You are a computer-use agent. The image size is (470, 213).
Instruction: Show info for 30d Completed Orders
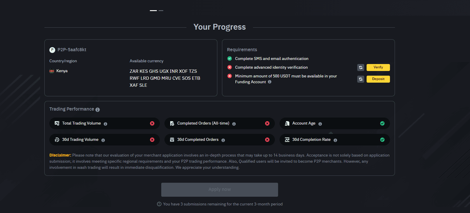coord(223,140)
